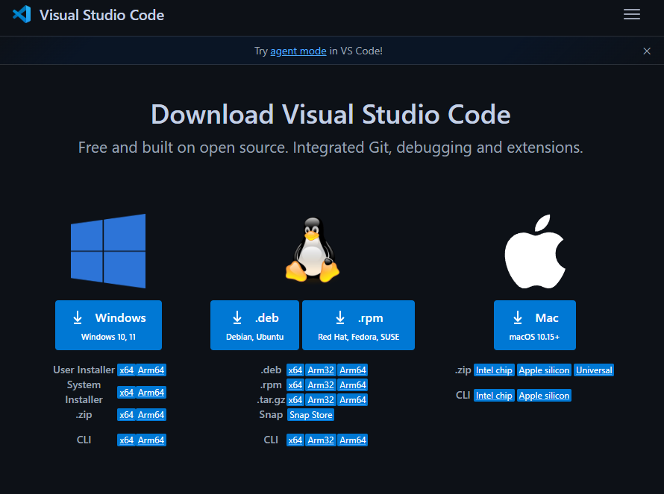The height and width of the screenshot is (494, 664).
Task: Select Mac .zip Universal download
Action: 594,370
